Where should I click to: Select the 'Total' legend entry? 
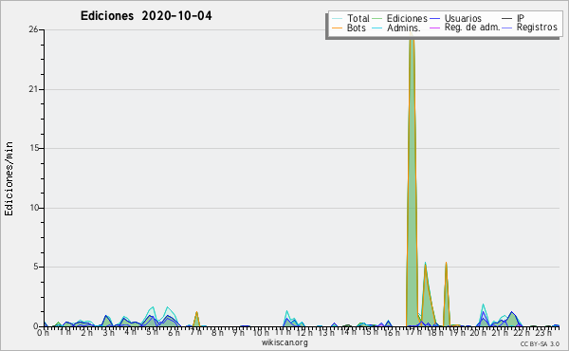(358, 18)
